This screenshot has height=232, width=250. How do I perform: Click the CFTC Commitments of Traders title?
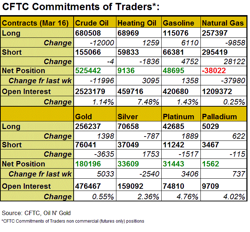(80, 7)
